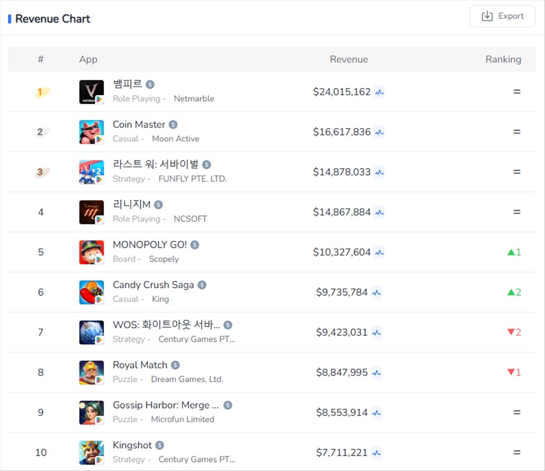
Task: Open trend chart icon next to $16,617,836
Action: pos(379,132)
